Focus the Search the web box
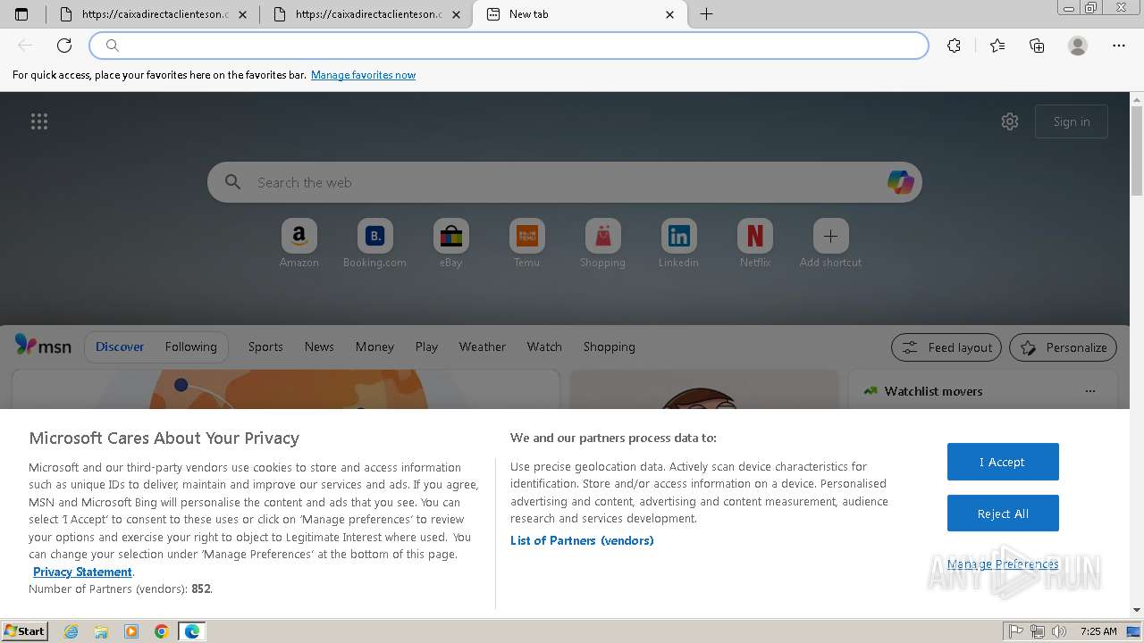Screen dimensions: 1144x643 tap(565, 182)
